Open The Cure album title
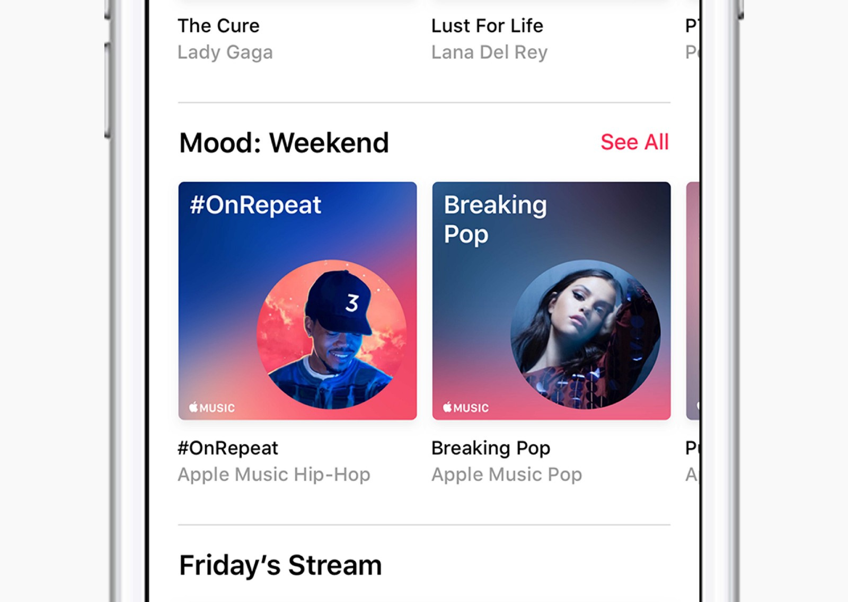Viewport: 848px width, 602px height. tap(218, 26)
